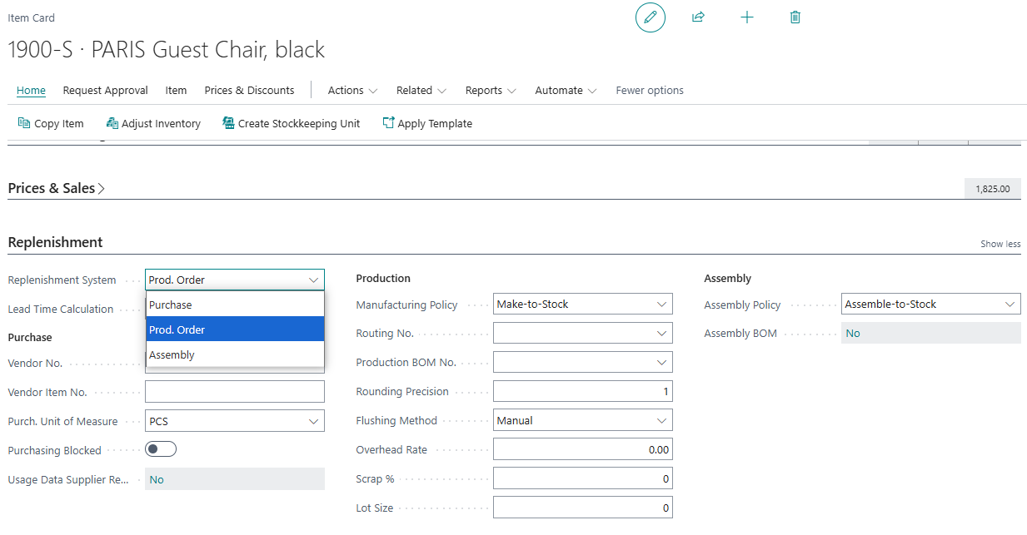Image resolution: width=1027 pixels, height=535 pixels.
Task: Click the Adjust Inventory label
Action: [x=161, y=124]
